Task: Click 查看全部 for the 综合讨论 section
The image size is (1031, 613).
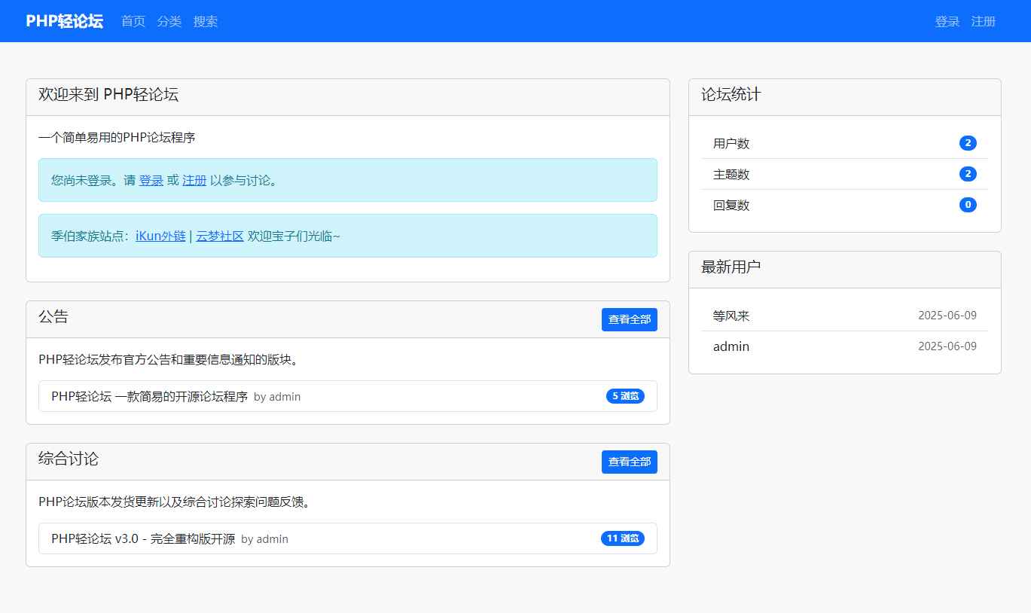Action: [630, 462]
